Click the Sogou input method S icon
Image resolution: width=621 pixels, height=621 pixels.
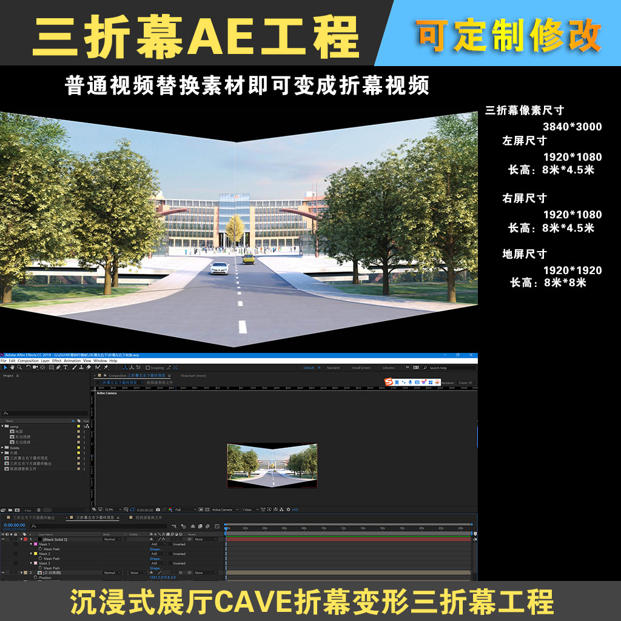389,382
